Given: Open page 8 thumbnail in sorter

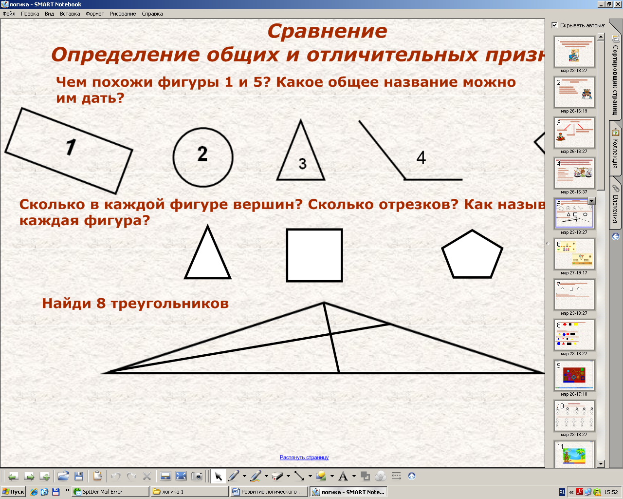Looking at the screenshot, I should 574,335.
